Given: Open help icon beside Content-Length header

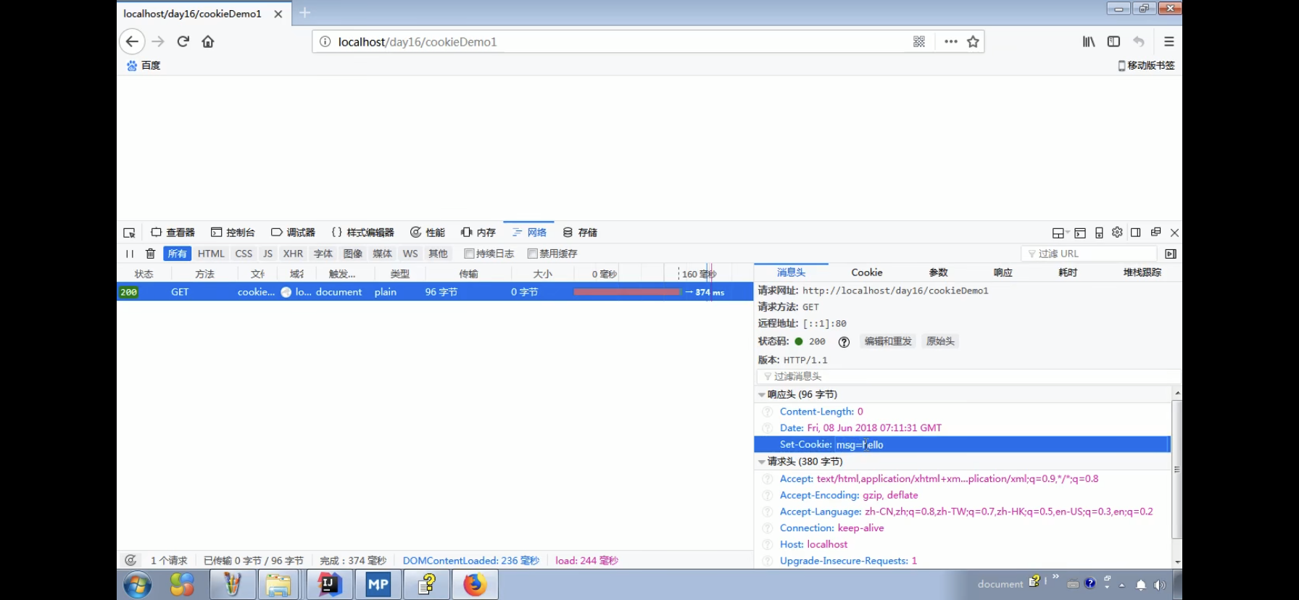Looking at the screenshot, I should (767, 412).
